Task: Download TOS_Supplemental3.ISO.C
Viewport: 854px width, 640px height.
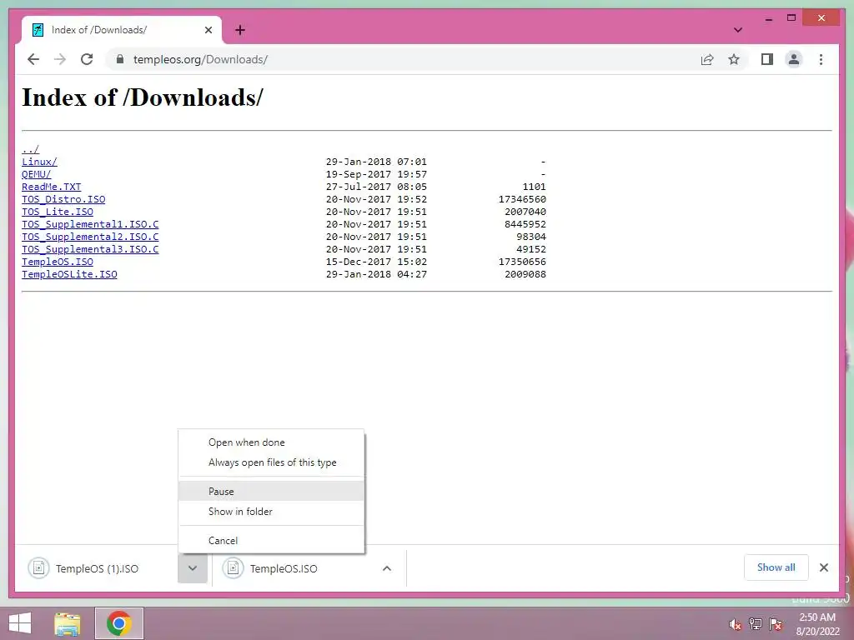Action: click(90, 249)
